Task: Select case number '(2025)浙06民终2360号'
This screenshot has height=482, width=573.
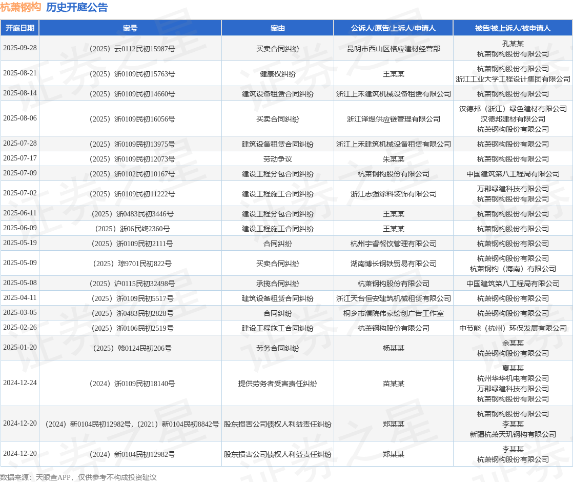Action: click(132, 229)
